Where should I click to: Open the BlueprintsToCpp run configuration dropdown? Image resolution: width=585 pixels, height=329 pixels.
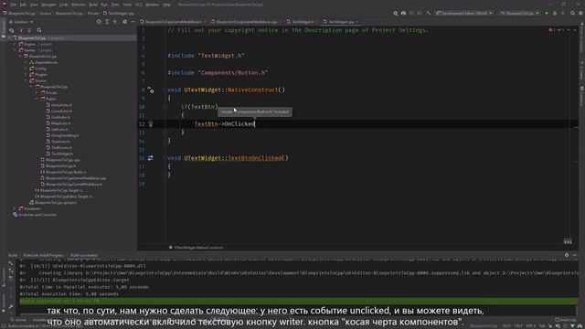coord(520,13)
